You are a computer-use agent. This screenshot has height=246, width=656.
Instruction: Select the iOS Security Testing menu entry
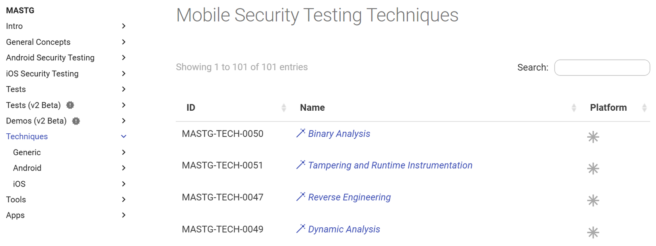[x=42, y=74]
